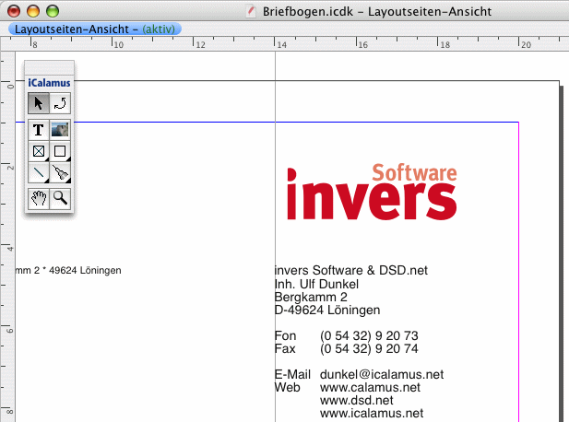
Task: Click the 'www.calamus.net' text
Action: [370, 388]
